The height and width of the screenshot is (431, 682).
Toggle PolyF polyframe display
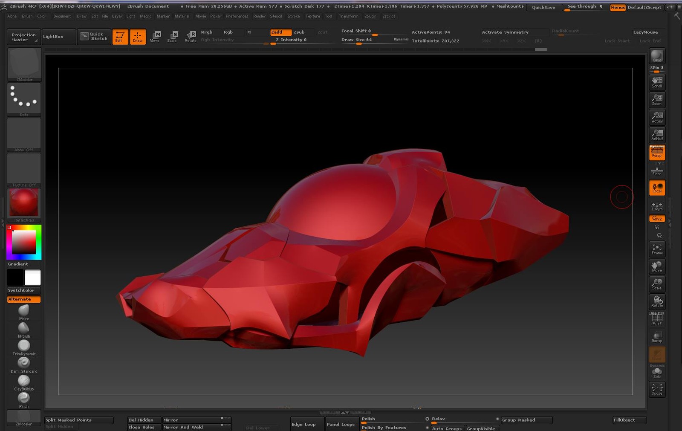tap(657, 319)
